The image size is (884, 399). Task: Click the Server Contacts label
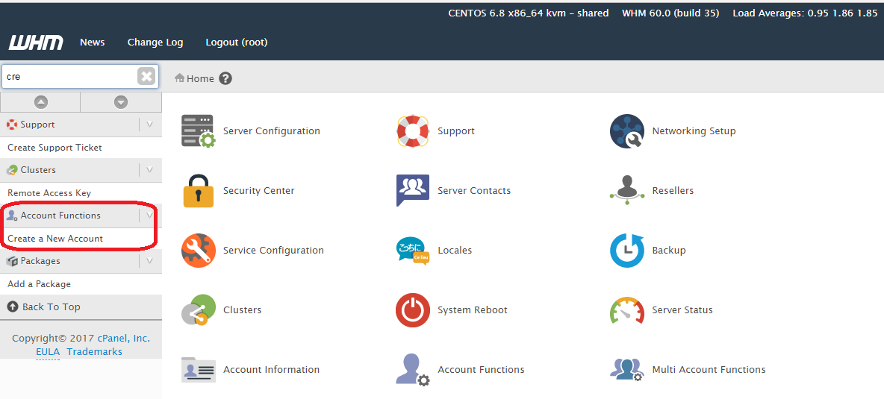point(474,191)
